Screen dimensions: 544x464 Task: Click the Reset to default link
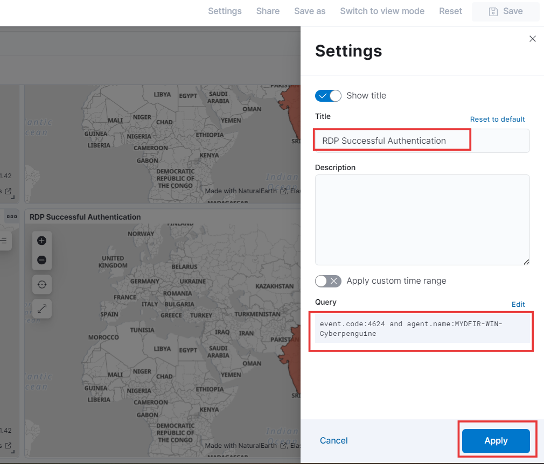[497, 119]
